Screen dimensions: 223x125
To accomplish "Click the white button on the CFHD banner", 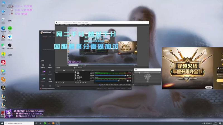I will coord(209,87).
